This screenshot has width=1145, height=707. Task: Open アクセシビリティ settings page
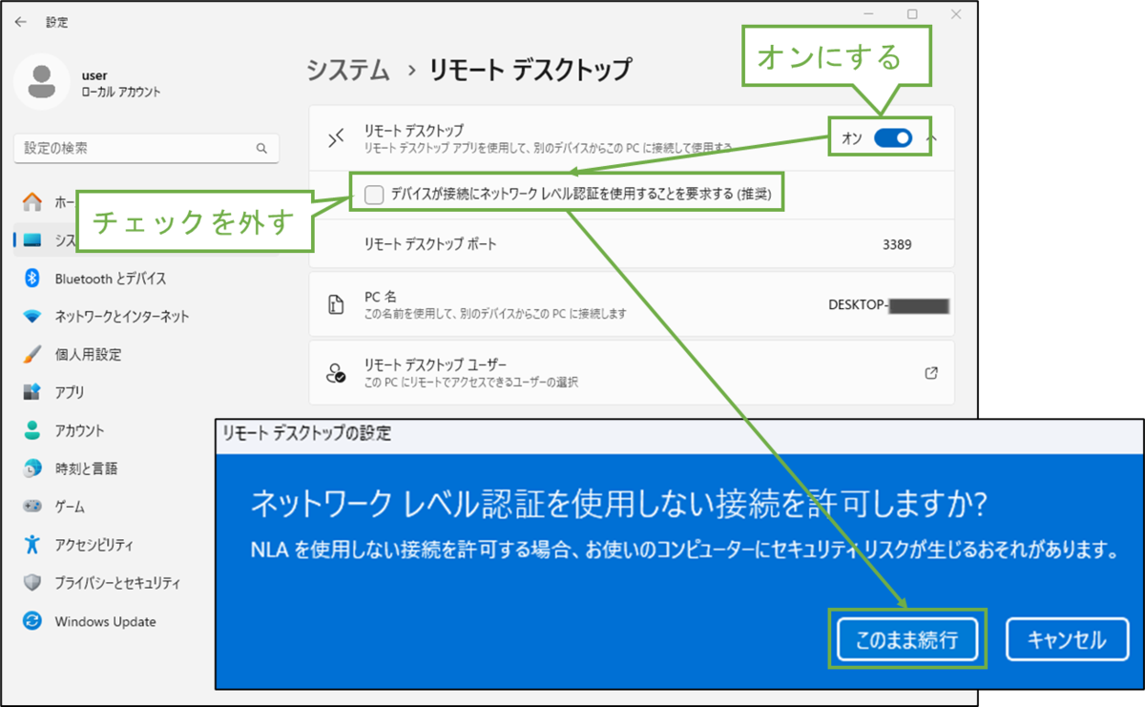94,545
